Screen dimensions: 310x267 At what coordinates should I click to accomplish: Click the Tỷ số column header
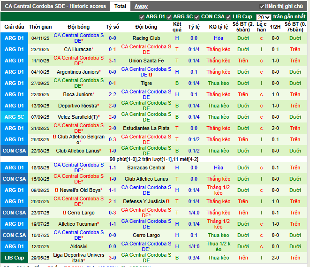coord(112,27)
